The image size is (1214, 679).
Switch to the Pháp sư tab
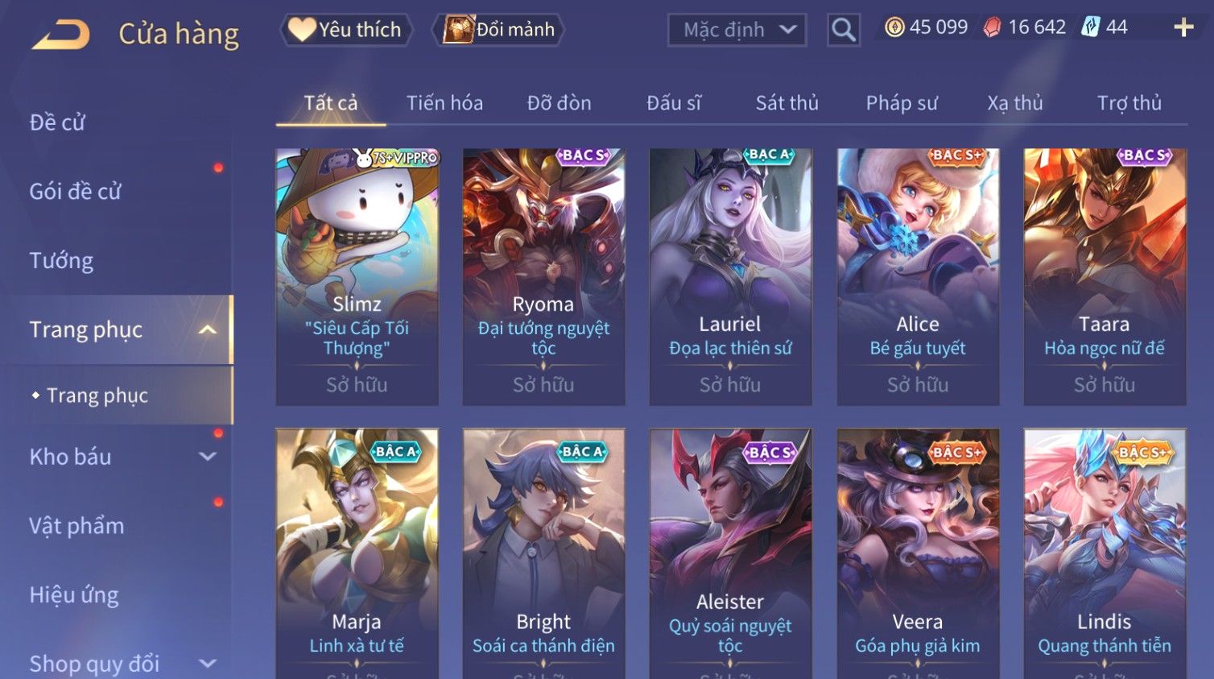click(x=902, y=103)
